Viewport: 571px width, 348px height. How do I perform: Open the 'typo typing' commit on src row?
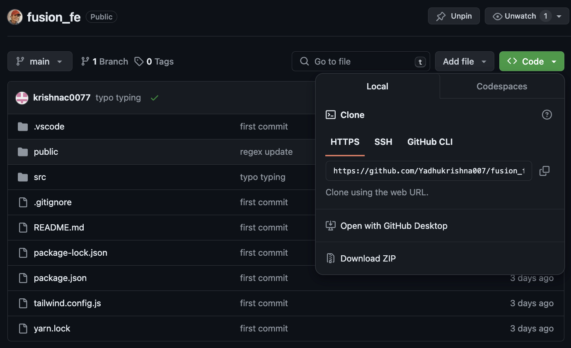tap(263, 177)
